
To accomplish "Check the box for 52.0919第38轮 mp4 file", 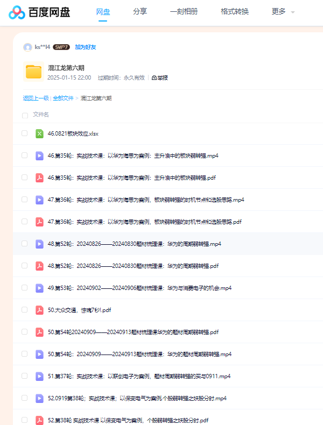I will point(24,398).
